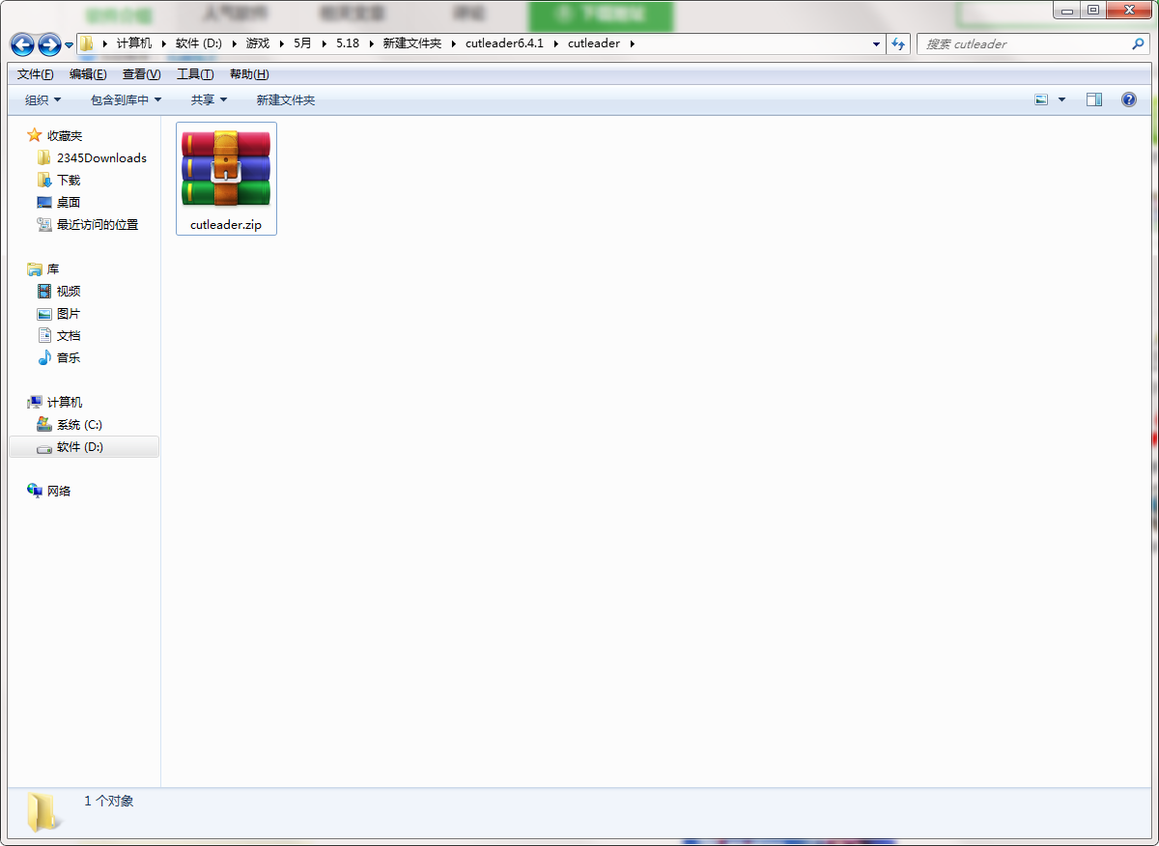Screen dimensions: 1159x846
Task: Click the 文档 library icon
Action: click(x=43, y=335)
